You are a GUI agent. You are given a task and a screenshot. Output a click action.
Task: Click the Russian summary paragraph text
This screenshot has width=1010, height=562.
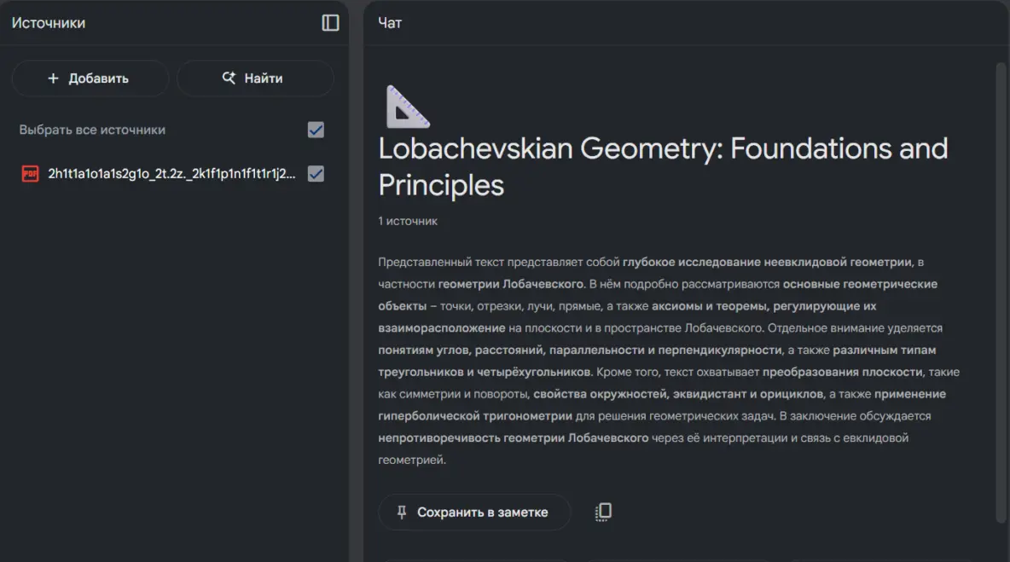(669, 361)
